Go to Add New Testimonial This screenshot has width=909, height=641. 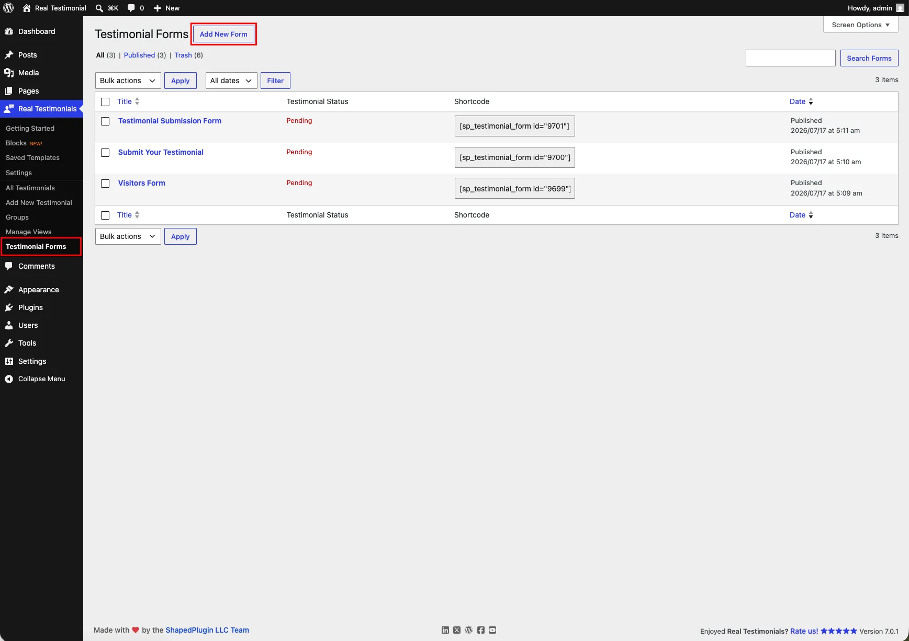click(39, 202)
